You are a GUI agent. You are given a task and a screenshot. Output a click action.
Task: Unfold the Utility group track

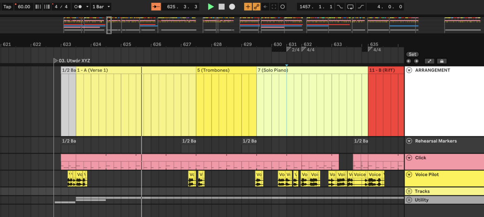[x=409, y=200]
